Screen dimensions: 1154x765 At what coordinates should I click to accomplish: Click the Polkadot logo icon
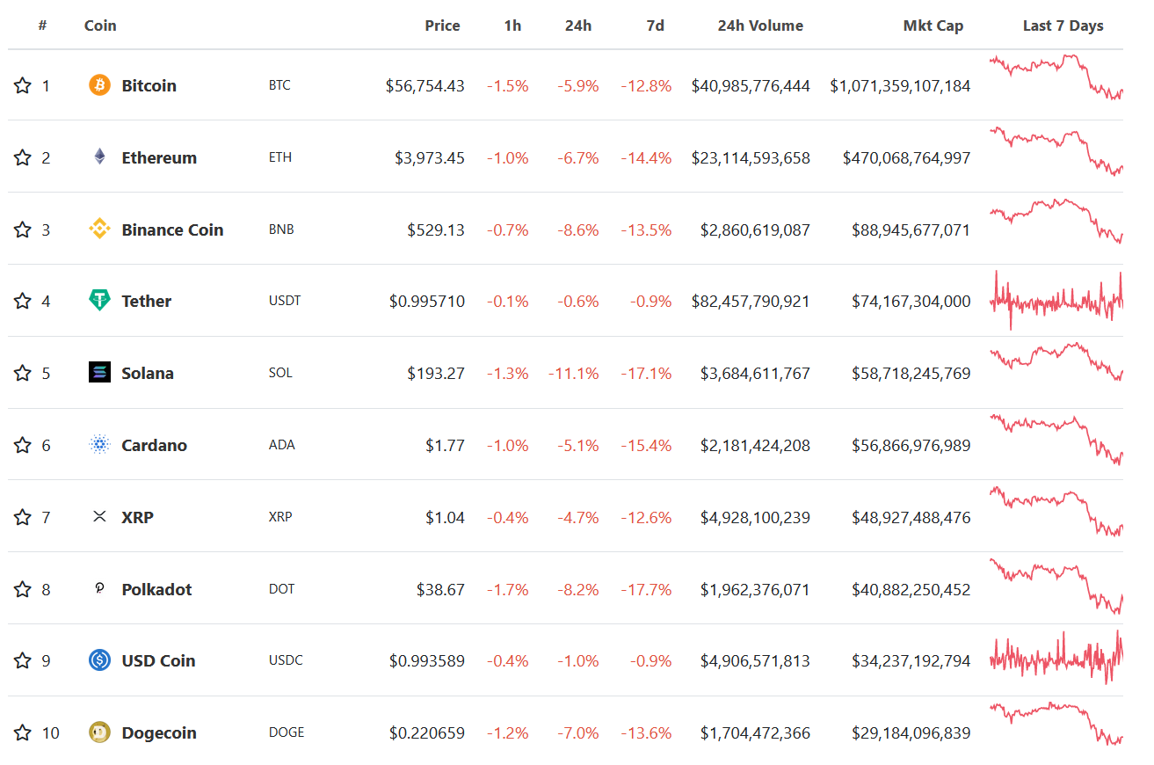[x=100, y=589]
